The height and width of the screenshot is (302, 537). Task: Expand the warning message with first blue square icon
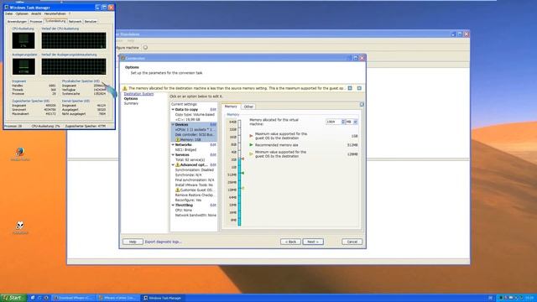pyautogui.click(x=350, y=88)
